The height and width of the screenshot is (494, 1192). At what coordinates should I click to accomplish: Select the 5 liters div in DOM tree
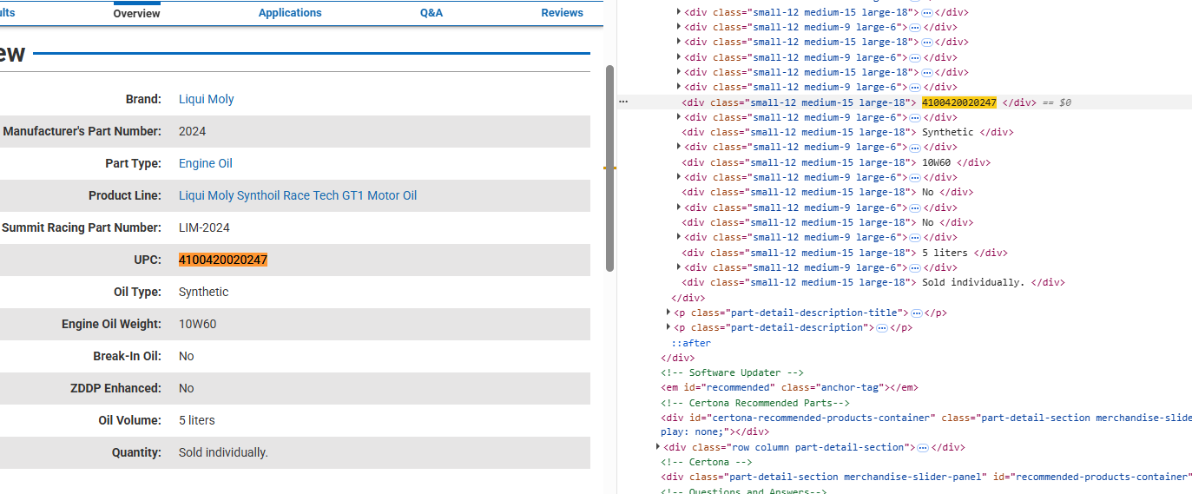point(845,253)
